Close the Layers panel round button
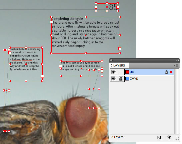 tap(111, 60)
